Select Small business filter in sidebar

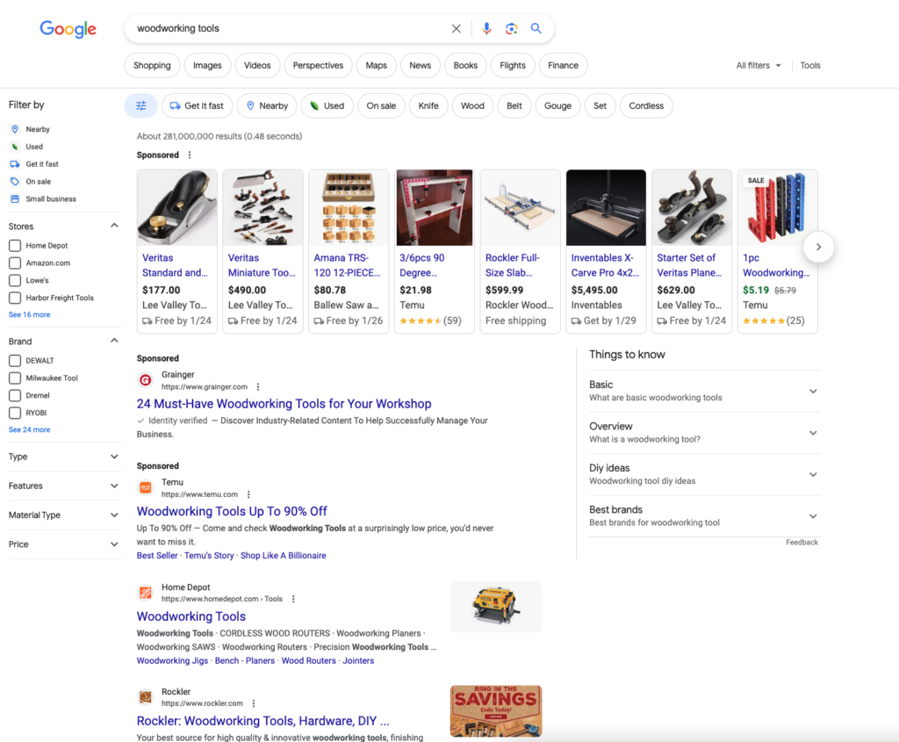[x=43, y=199]
